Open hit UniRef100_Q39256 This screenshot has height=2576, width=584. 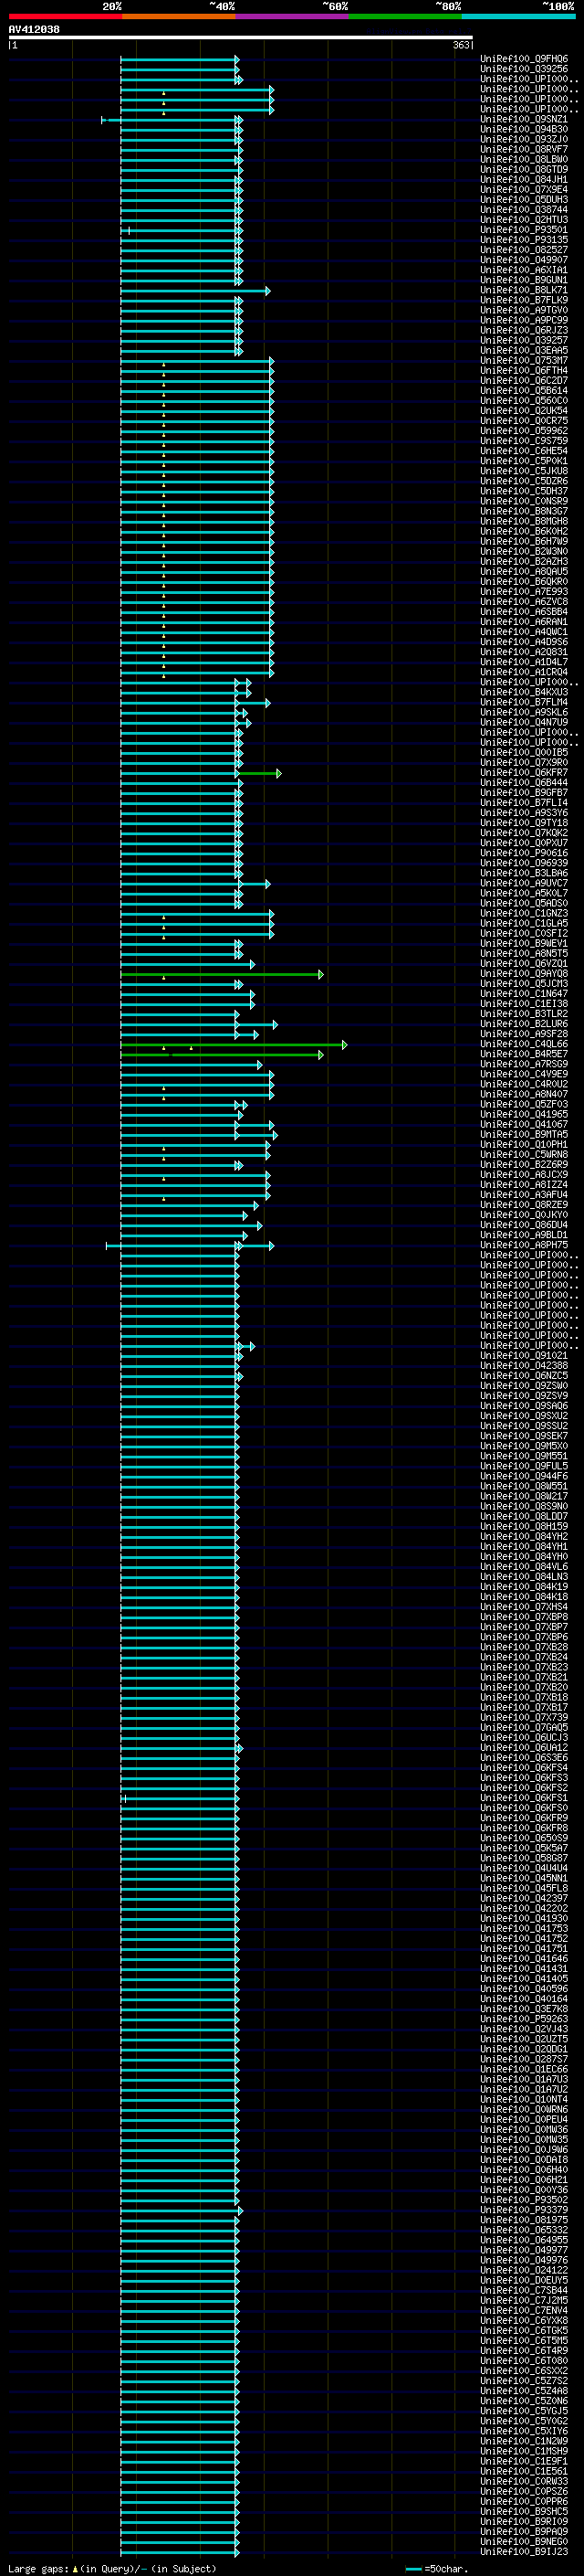524,69
